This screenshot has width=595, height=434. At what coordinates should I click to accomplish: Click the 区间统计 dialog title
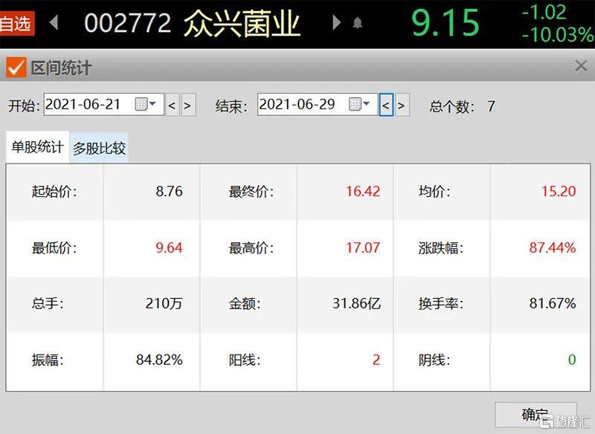point(61,68)
